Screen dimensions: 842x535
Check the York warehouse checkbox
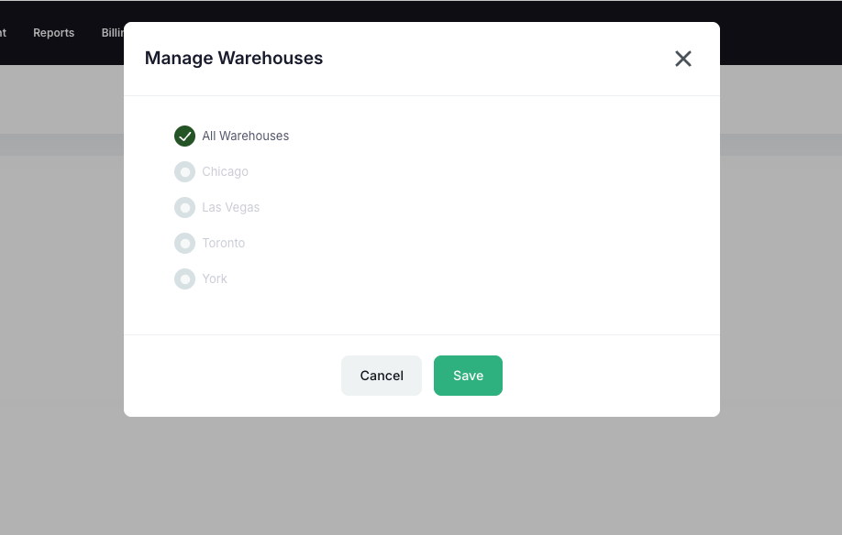[184, 278]
